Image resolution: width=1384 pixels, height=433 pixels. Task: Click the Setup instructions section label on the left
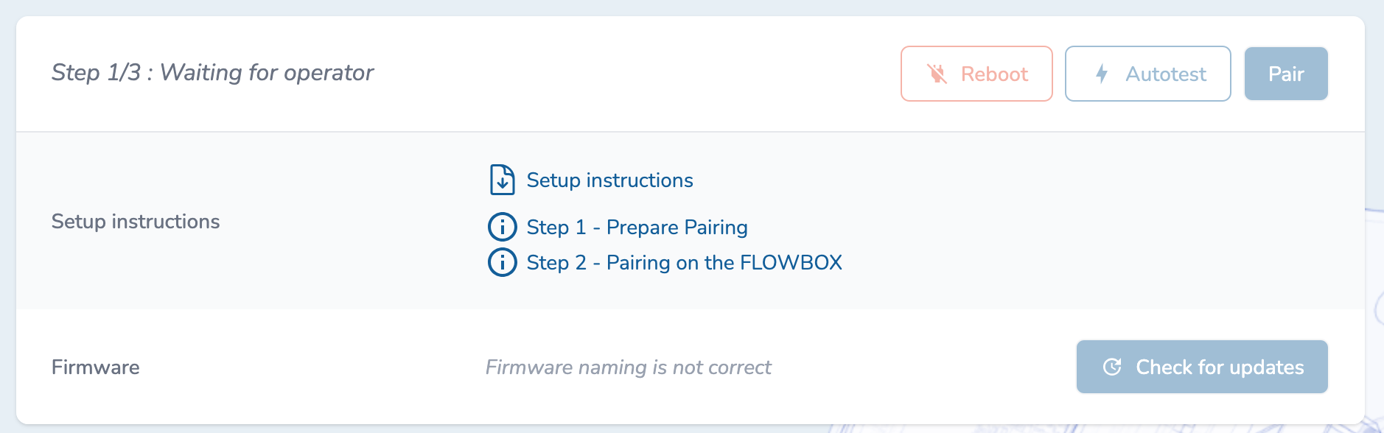(x=136, y=221)
